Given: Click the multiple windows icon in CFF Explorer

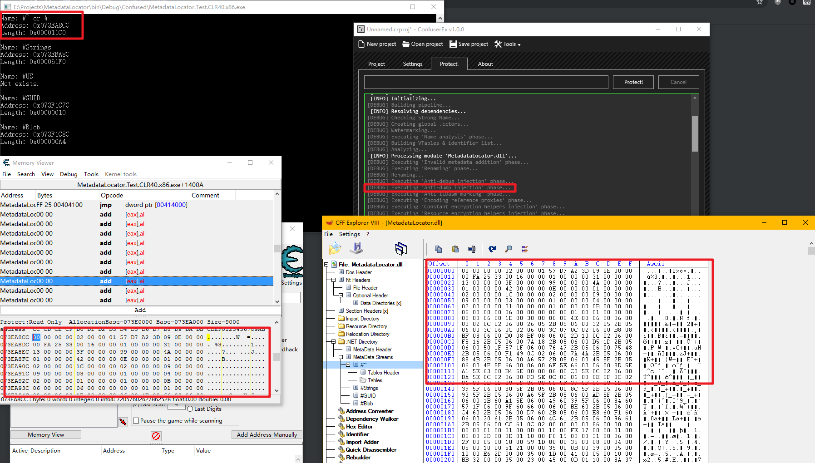Looking at the screenshot, I should pyautogui.click(x=401, y=248).
